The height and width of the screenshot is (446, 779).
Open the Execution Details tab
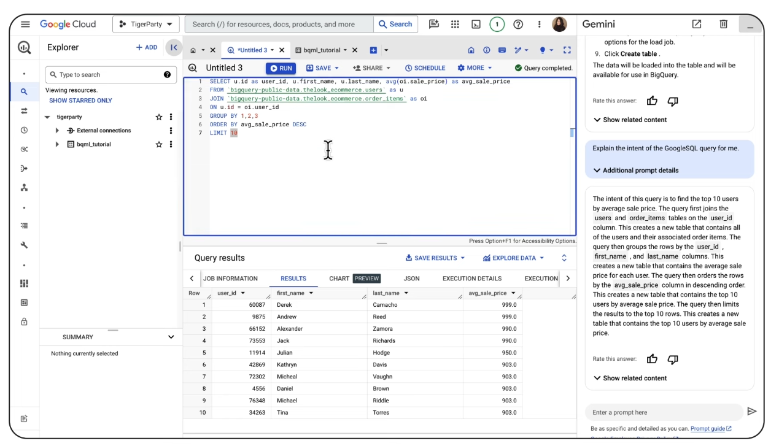(471, 279)
